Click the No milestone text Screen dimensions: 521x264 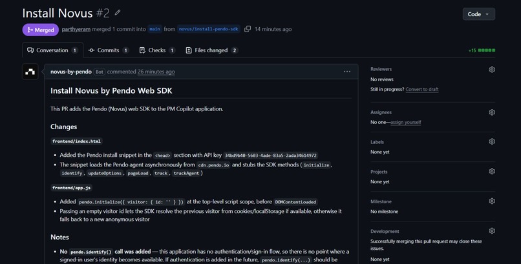tap(385, 211)
